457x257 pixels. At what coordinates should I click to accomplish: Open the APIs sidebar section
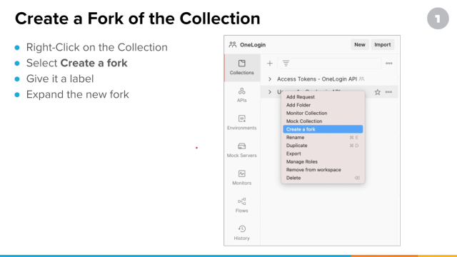point(241,95)
